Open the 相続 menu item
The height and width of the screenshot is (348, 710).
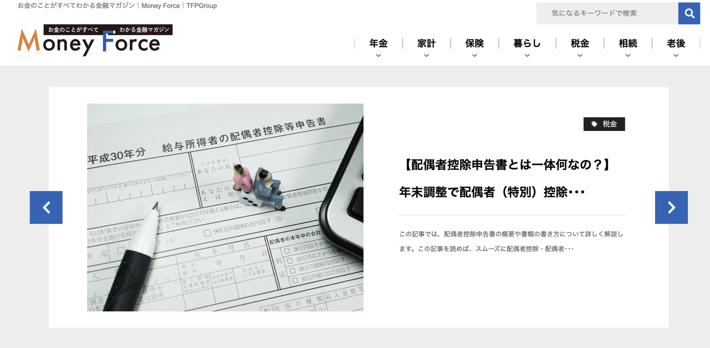(628, 43)
